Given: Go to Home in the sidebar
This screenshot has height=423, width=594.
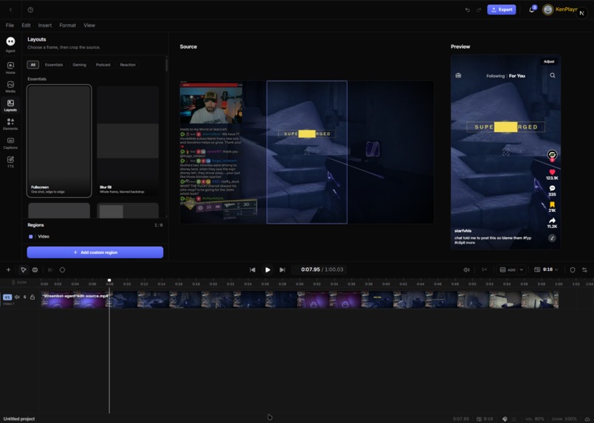Looking at the screenshot, I should point(10,68).
